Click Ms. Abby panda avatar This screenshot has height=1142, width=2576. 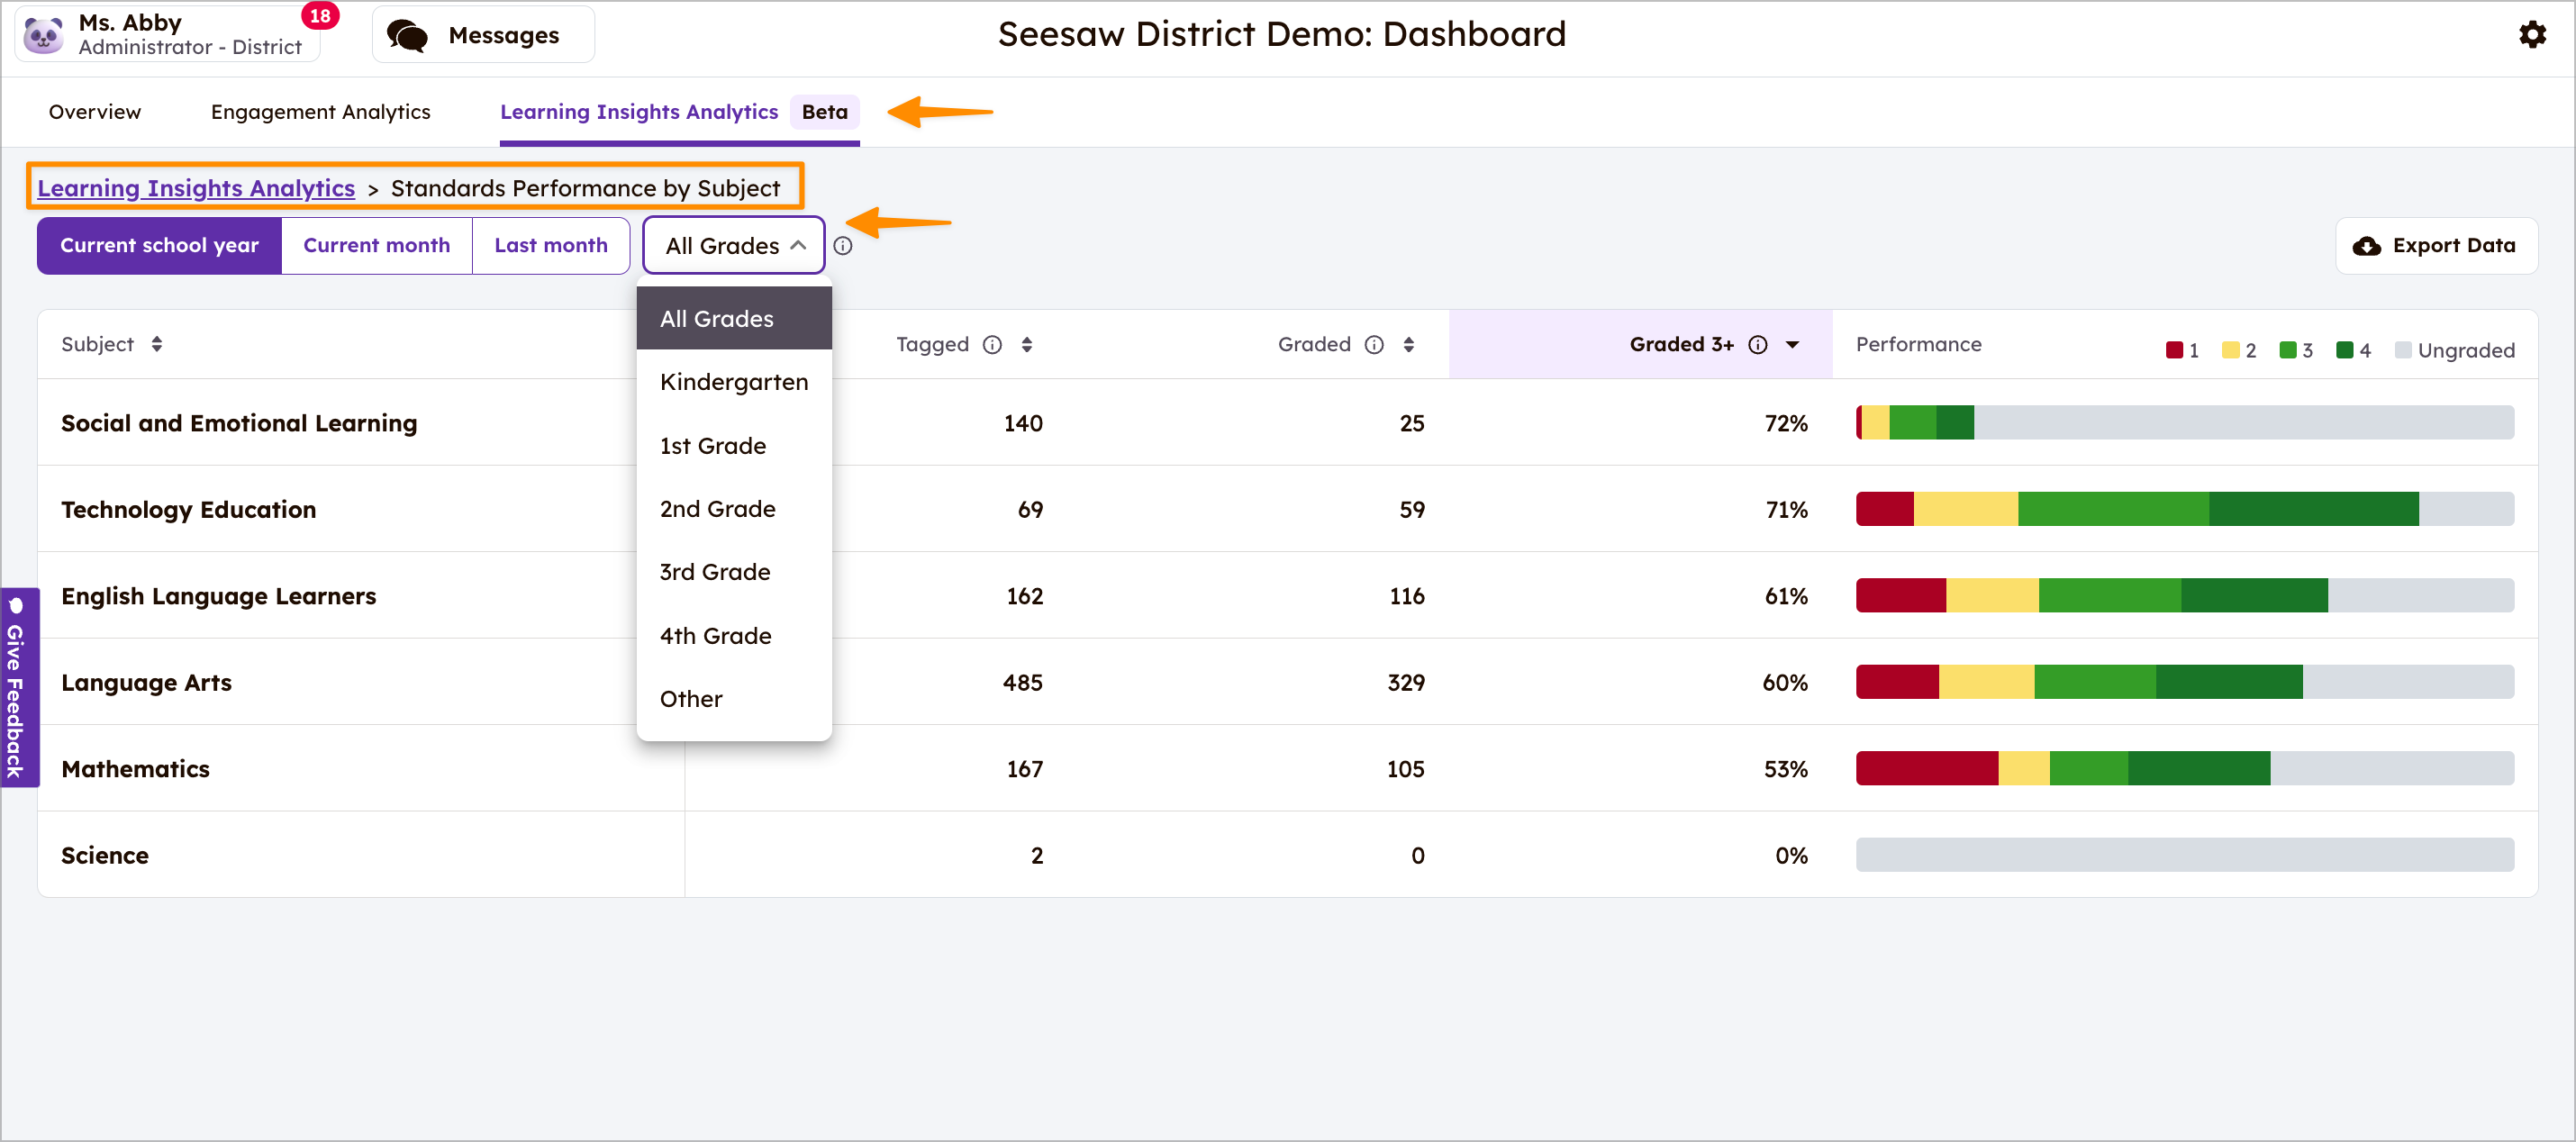point(44,35)
